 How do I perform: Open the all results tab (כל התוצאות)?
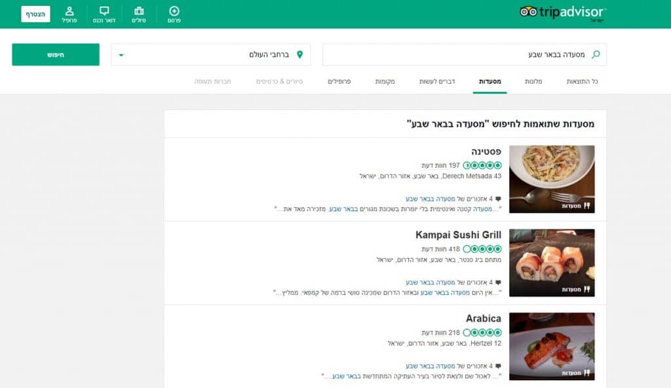pos(583,81)
